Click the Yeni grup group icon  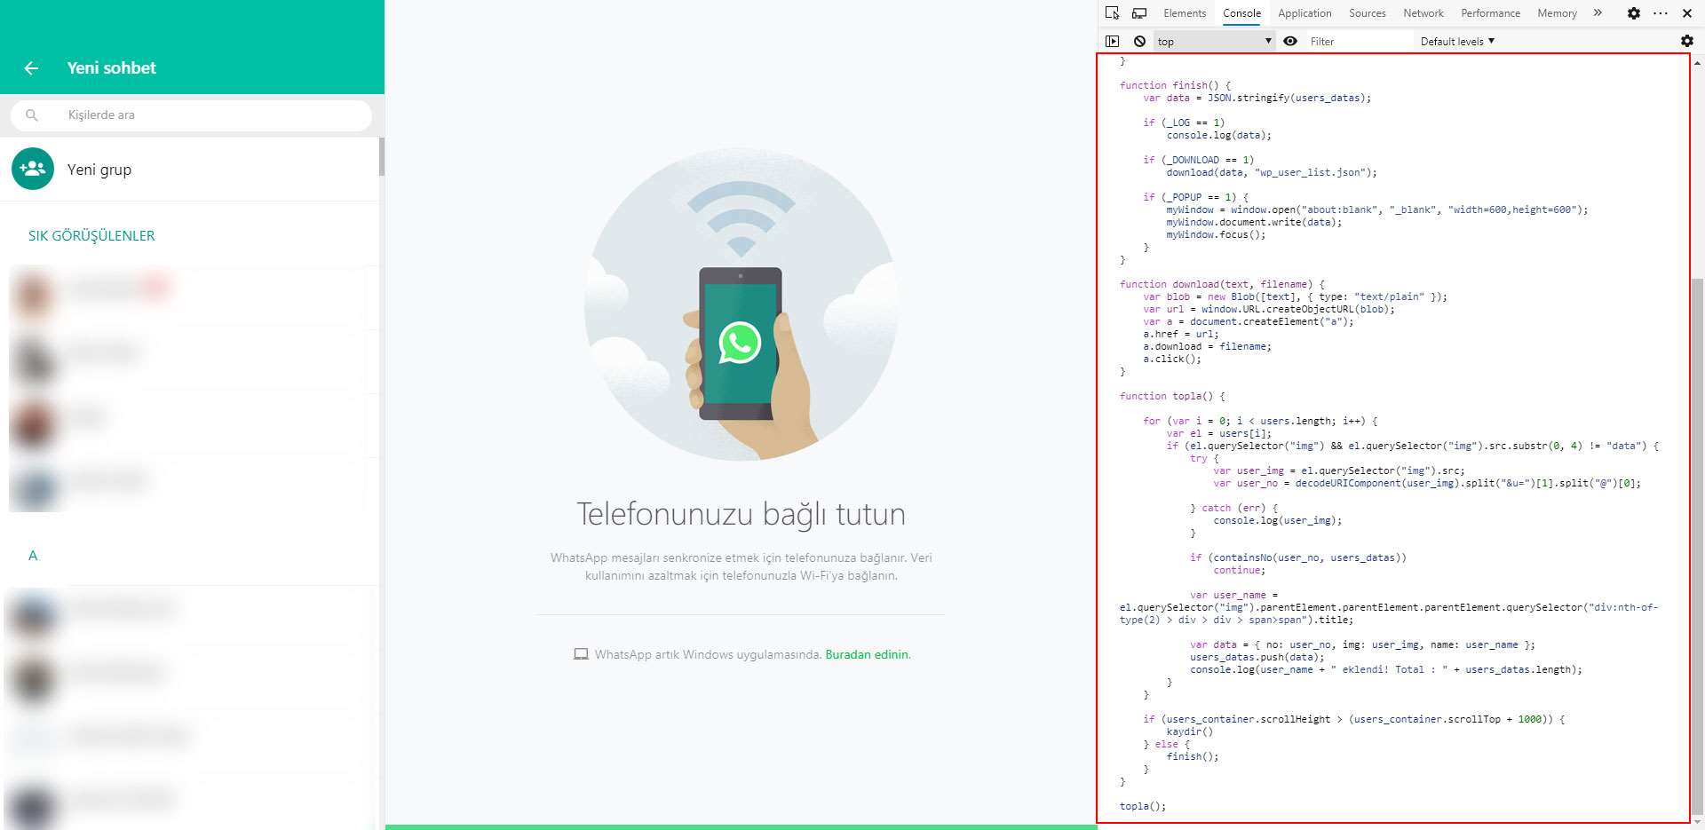[33, 169]
